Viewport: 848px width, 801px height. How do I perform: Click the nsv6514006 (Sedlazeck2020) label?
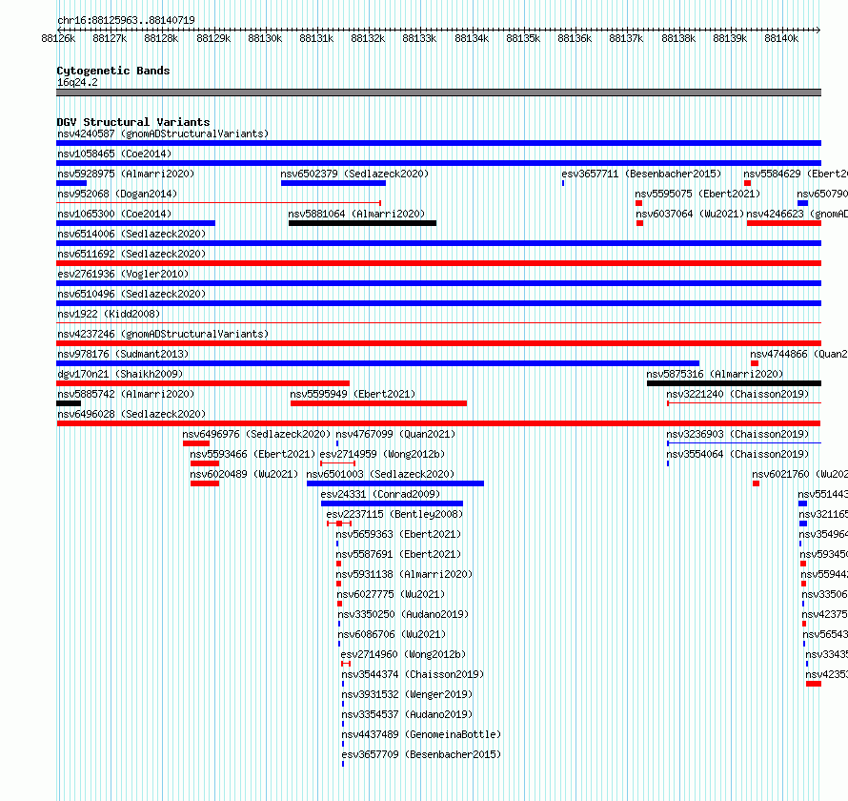pyautogui.click(x=131, y=234)
